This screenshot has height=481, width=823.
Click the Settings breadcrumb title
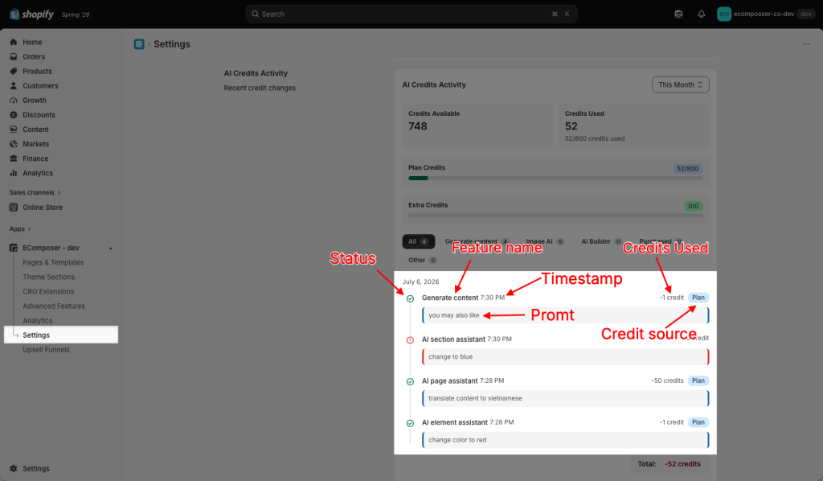[172, 44]
